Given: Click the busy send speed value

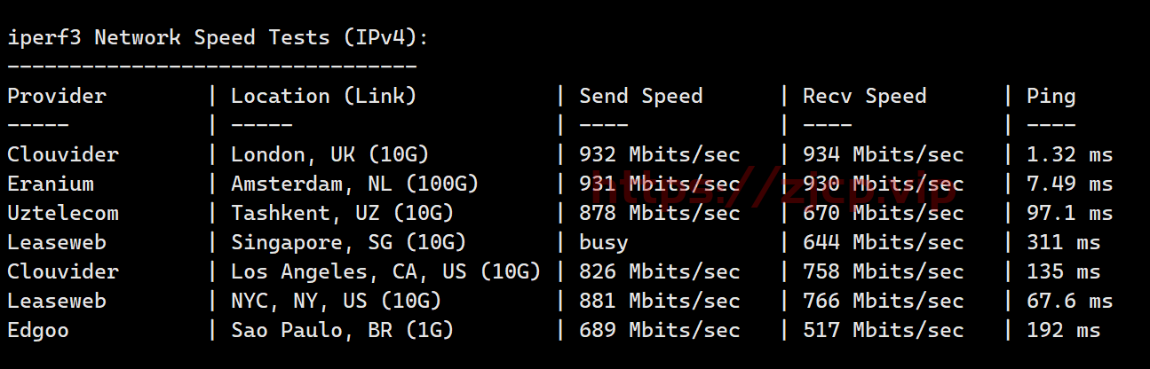Looking at the screenshot, I should tap(604, 243).
